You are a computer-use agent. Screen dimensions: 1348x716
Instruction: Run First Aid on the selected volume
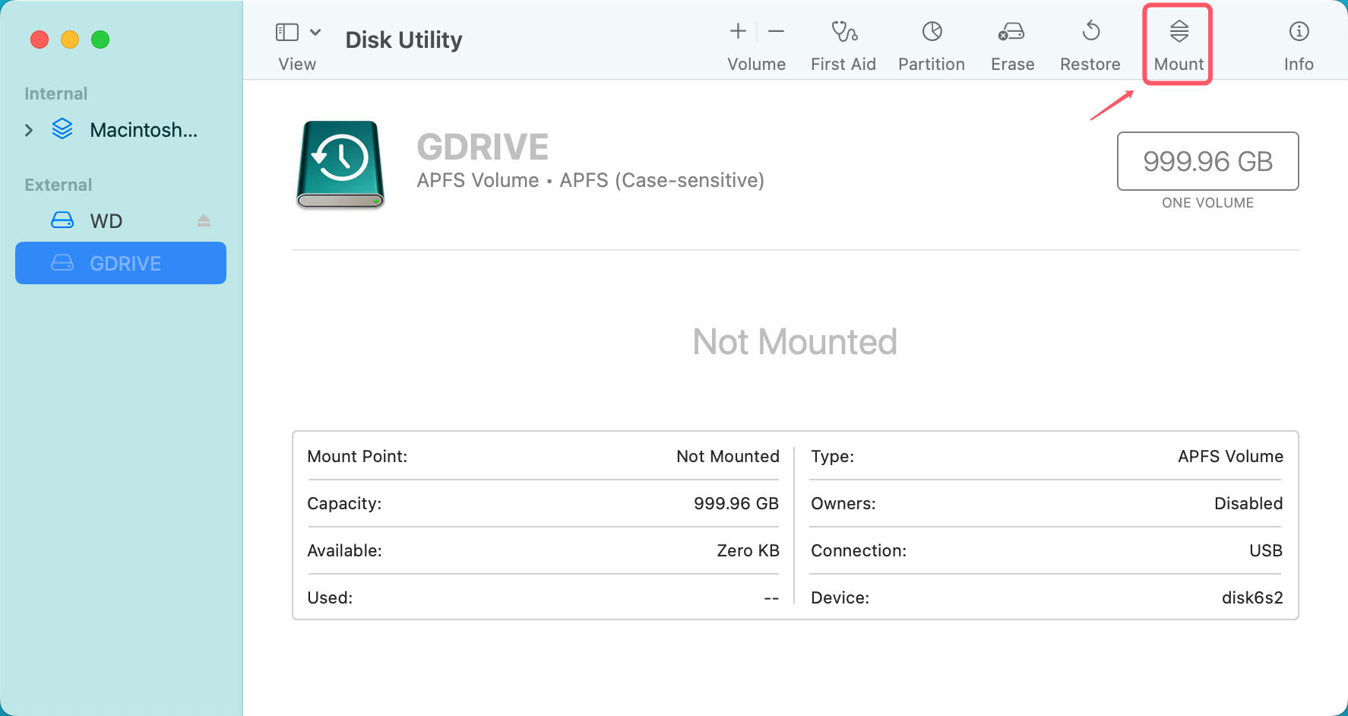[843, 42]
